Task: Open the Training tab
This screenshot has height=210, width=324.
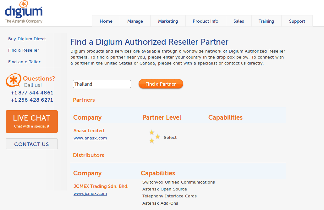Action: [266, 21]
